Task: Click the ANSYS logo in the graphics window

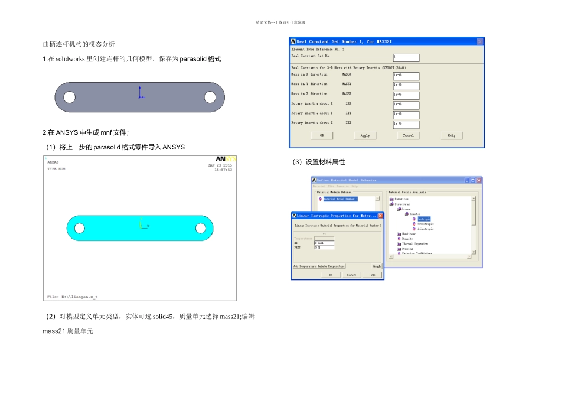Action: pos(226,159)
